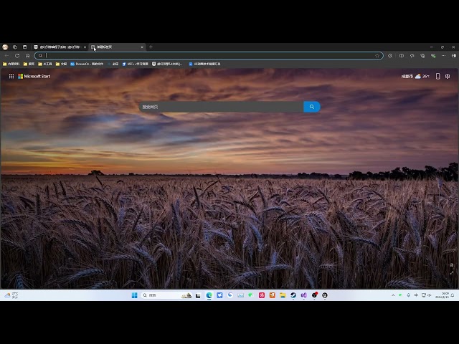
Task: Click the blue web search button
Action: coord(312,107)
